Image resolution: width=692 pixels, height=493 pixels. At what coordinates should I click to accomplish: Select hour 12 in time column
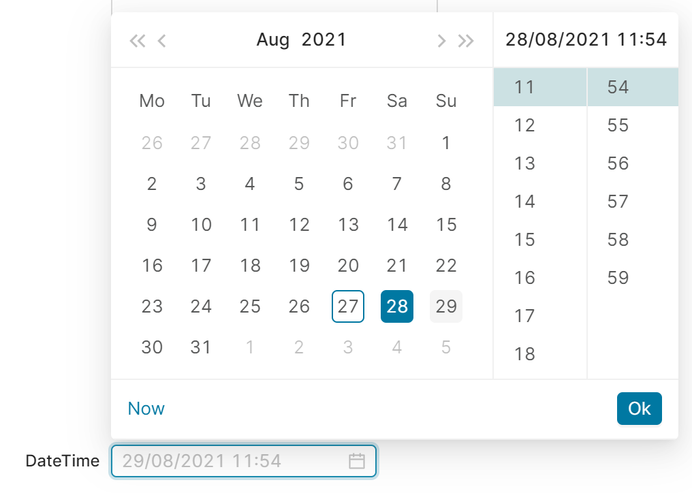coord(525,125)
